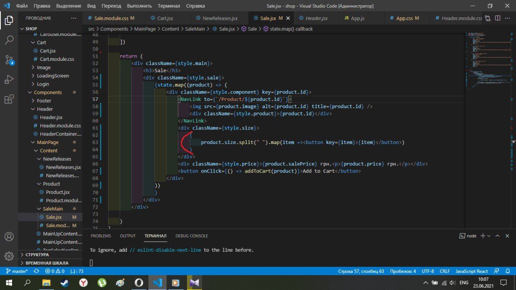The image size is (516, 290).
Task: Change language mode JavaScript React
Action: pos(472,271)
